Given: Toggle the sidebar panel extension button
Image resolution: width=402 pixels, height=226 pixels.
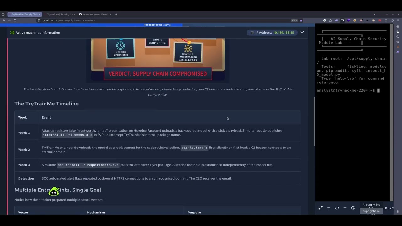Looking at the screenshot, I should point(342,20).
